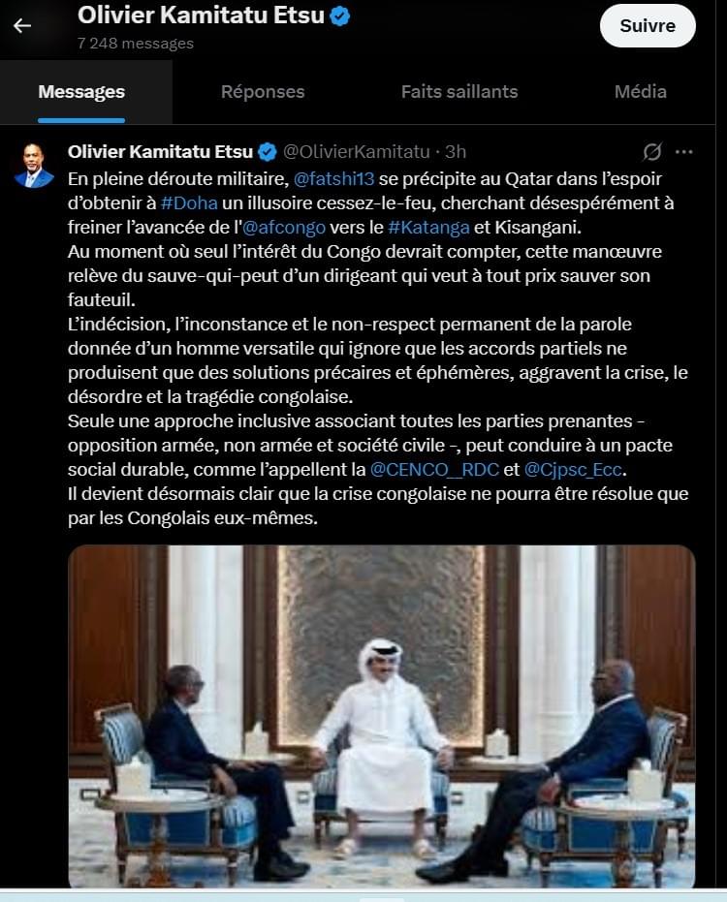Click the verified badge in profile header
The width and height of the screenshot is (727, 902).
point(339,16)
